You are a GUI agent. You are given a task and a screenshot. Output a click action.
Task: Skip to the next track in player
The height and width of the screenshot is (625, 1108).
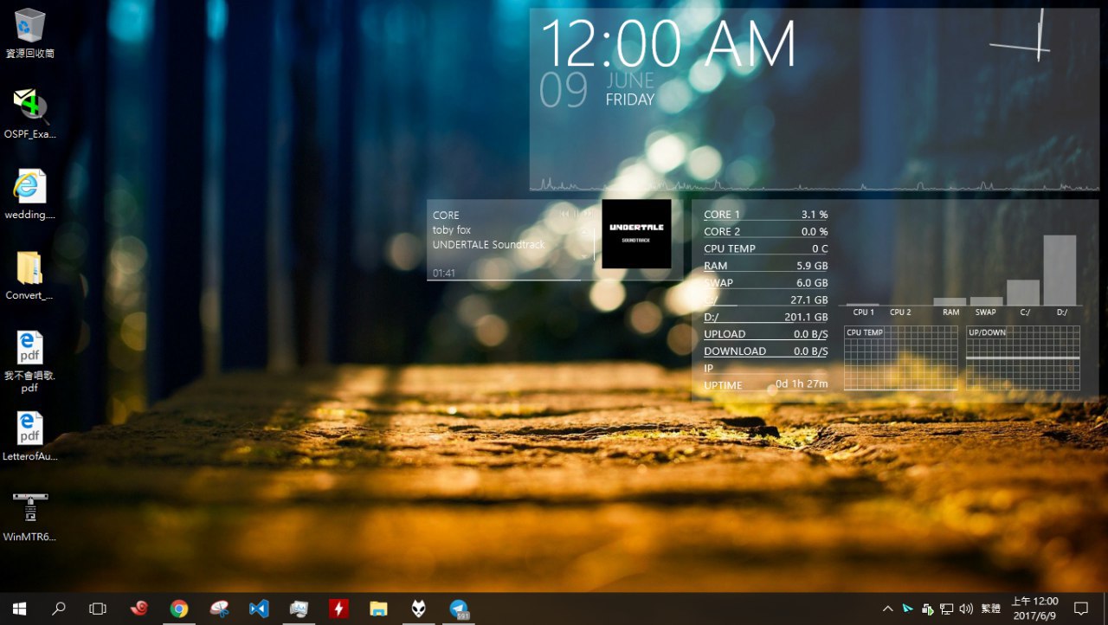(589, 214)
